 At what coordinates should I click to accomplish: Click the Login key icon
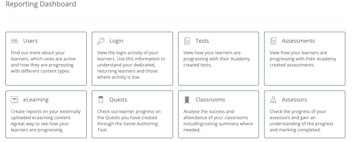[x=101, y=41]
